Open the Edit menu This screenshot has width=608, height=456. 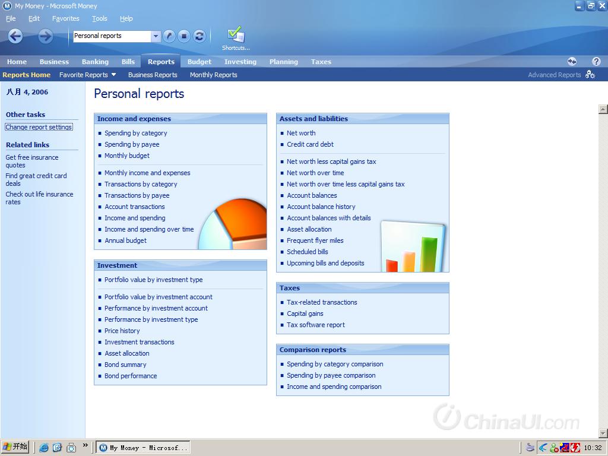click(x=34, y=18)
